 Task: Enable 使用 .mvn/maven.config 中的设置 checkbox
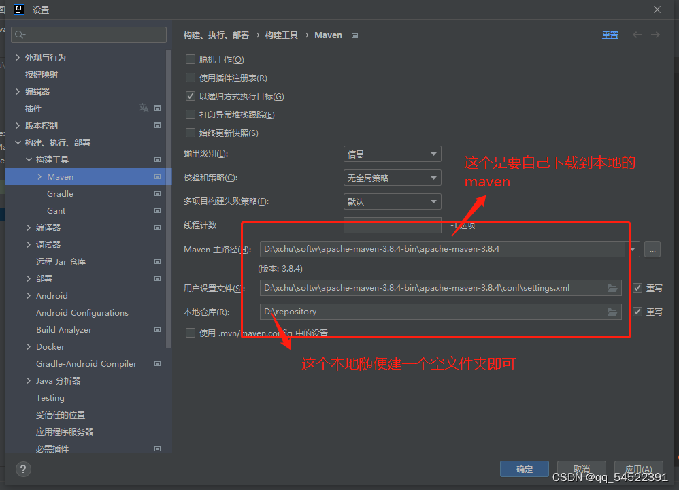[190, 333]
